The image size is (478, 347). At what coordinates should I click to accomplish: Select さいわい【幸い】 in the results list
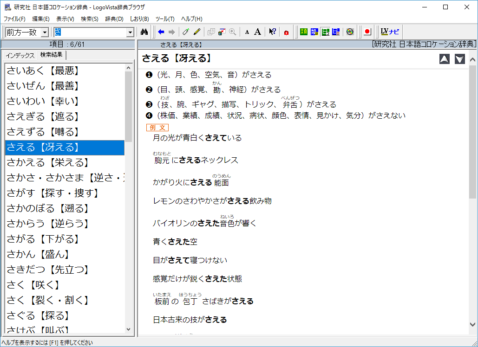click(65, 101)
